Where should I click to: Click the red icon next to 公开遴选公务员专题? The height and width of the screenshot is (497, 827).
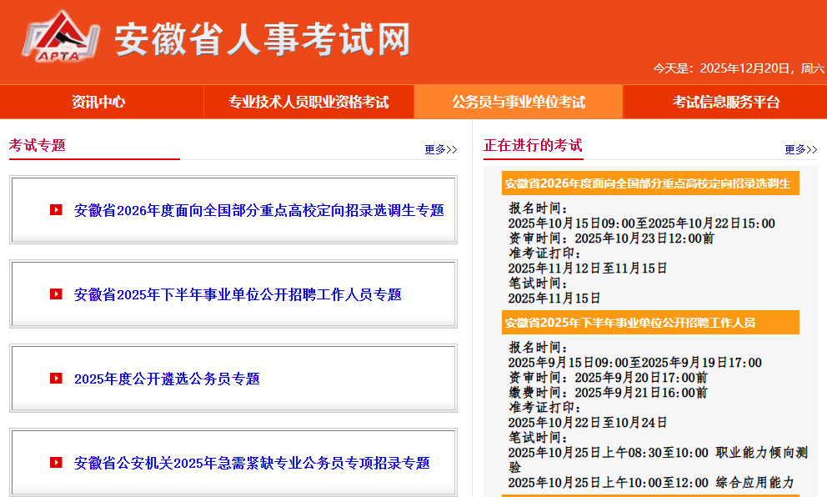tap(57, 379)
